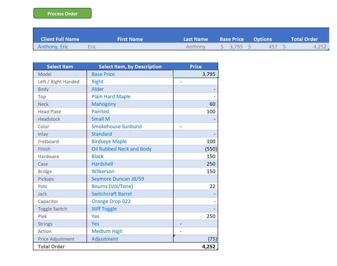
Task: Select the Action option 'Medium High'
Action: click(130, 231)
